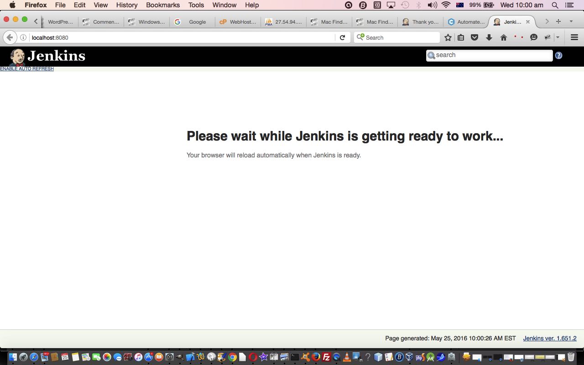This screenshot has width=584, height=365.
Task: List all tabs dropdown arrow
Action: (571, 21)
